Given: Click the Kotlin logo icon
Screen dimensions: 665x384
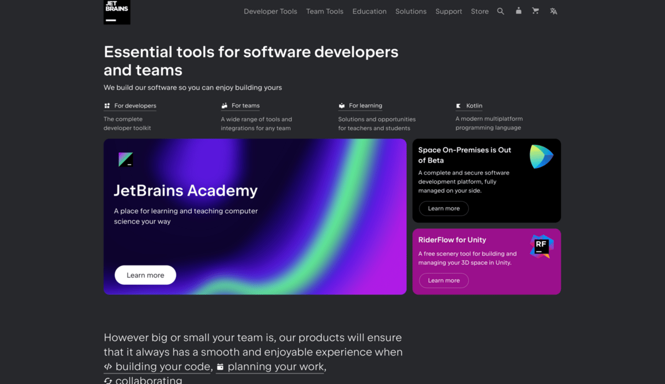Looking at the screenshot, I should pos(458,106).
